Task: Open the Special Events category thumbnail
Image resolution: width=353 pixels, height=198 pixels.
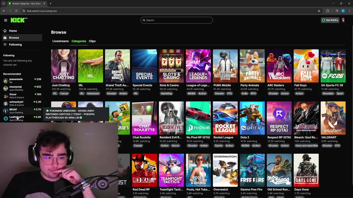Action: pyautogui.click(x=144, y=66)
